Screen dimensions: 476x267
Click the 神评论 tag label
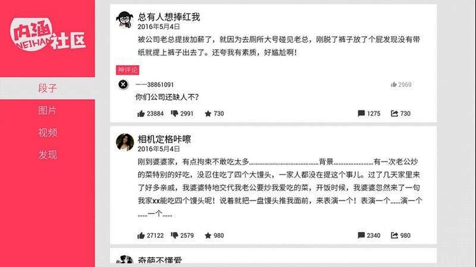click(x=127, y=70)
